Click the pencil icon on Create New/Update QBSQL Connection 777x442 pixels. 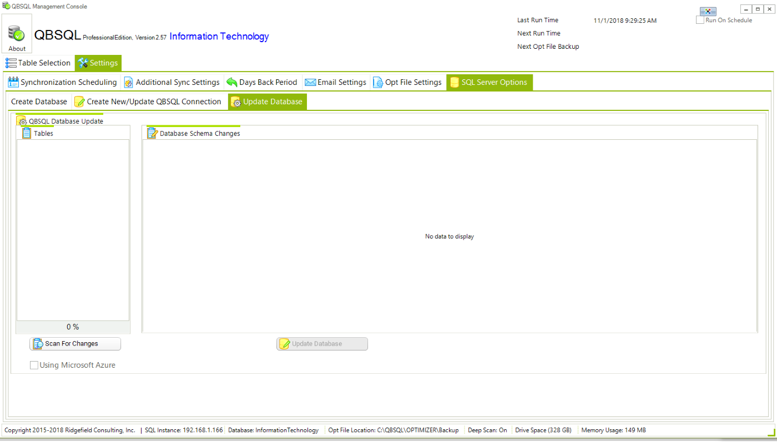click(79, 102)
